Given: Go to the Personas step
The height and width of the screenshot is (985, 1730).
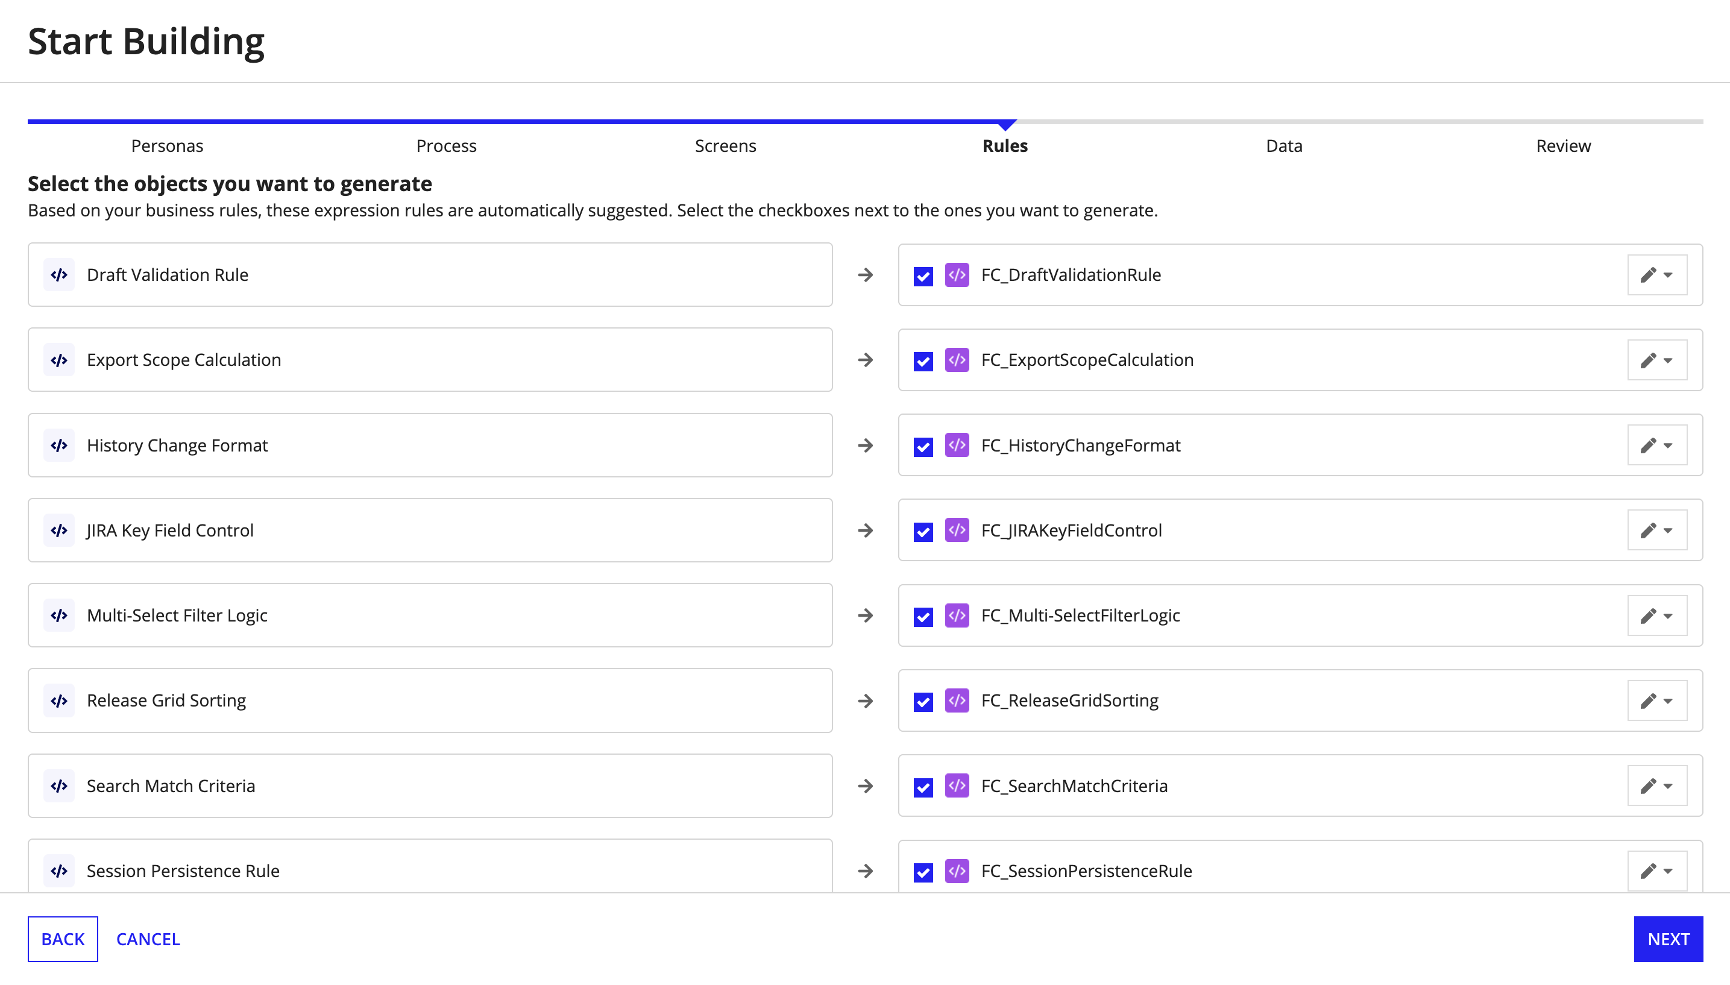Looking at the screenshot, I should coord(167,146).
